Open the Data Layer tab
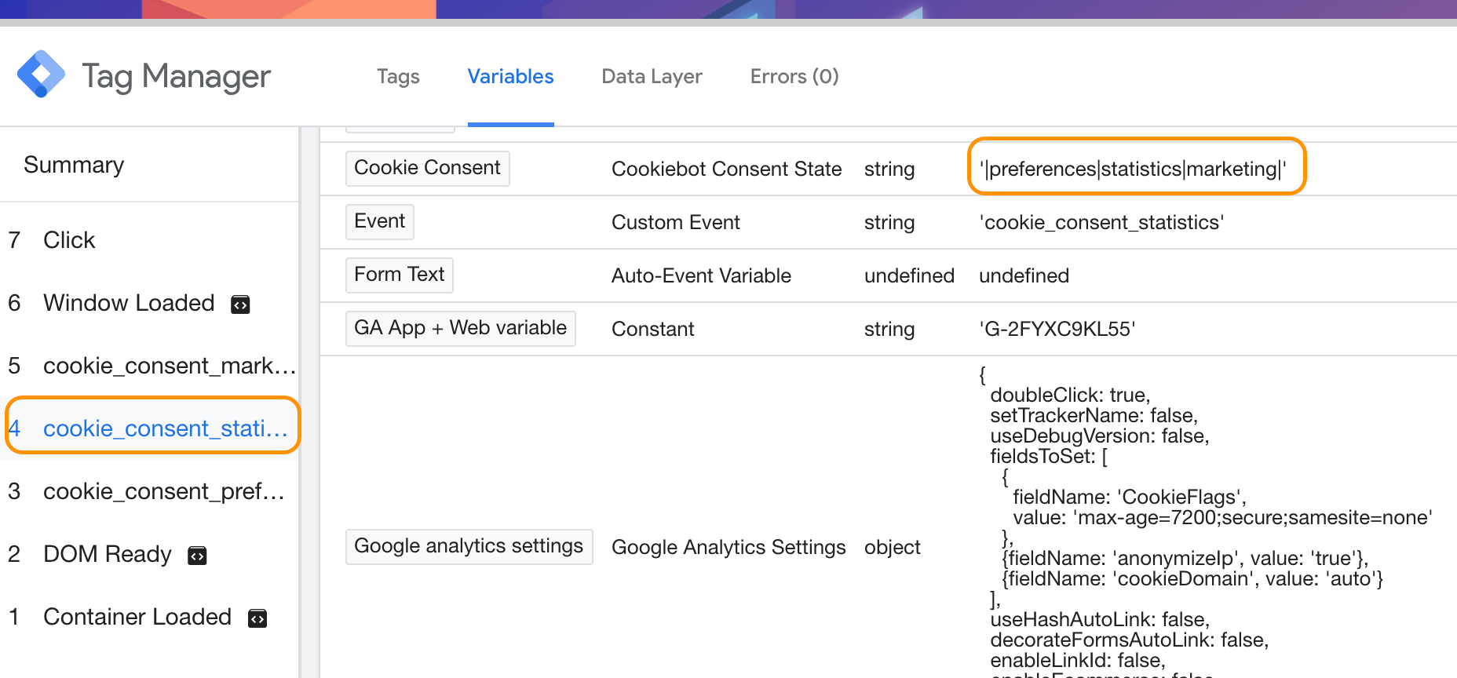The image size is (1457, 678). (652, 76)
